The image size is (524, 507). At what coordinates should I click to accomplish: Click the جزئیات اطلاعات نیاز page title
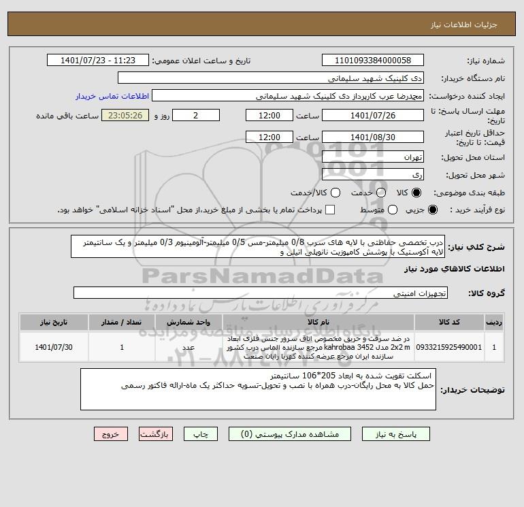pos(464,24)
